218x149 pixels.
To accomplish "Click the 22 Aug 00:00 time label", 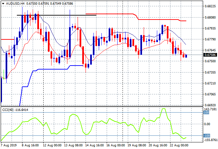I will pos(179,145).
